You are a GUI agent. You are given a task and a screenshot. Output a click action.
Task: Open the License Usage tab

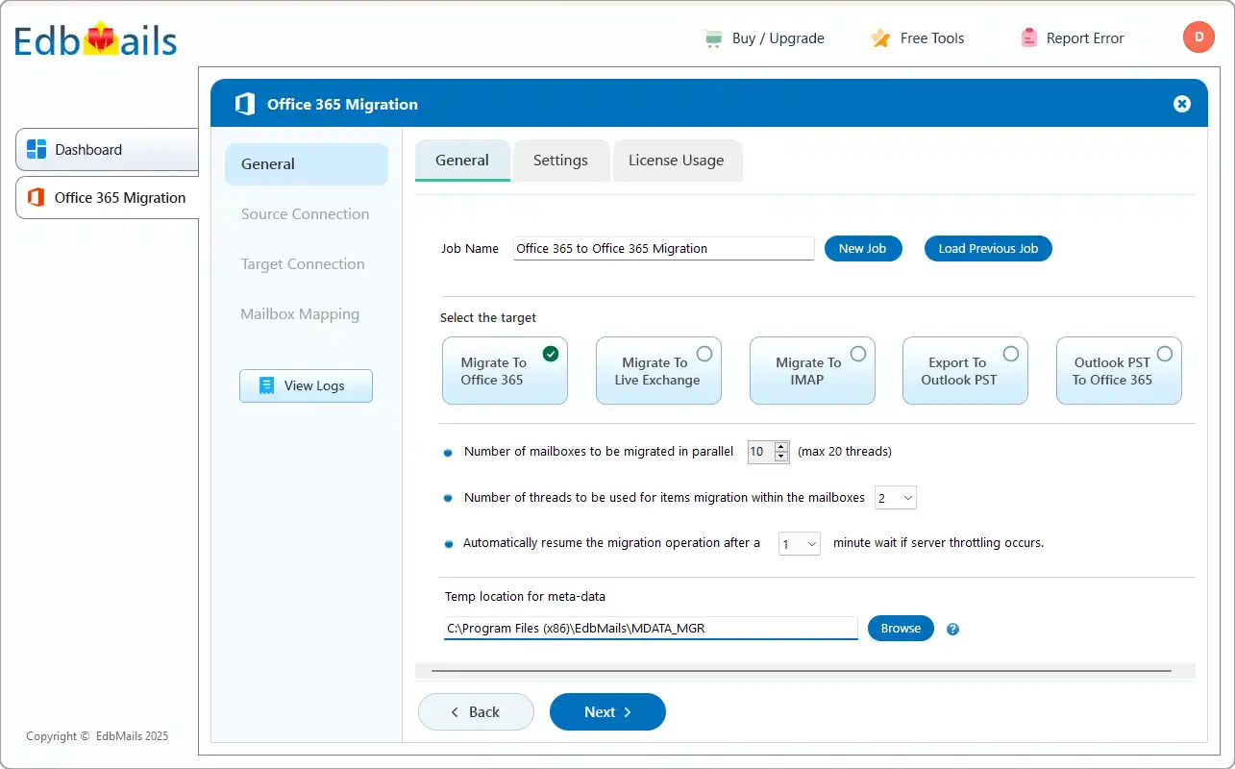[x=678, y=161]
